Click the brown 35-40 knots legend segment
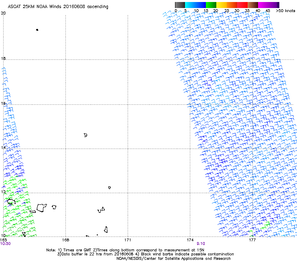Image resolution: width=297 pixels, height=261 pixels. tap(253, 5)
